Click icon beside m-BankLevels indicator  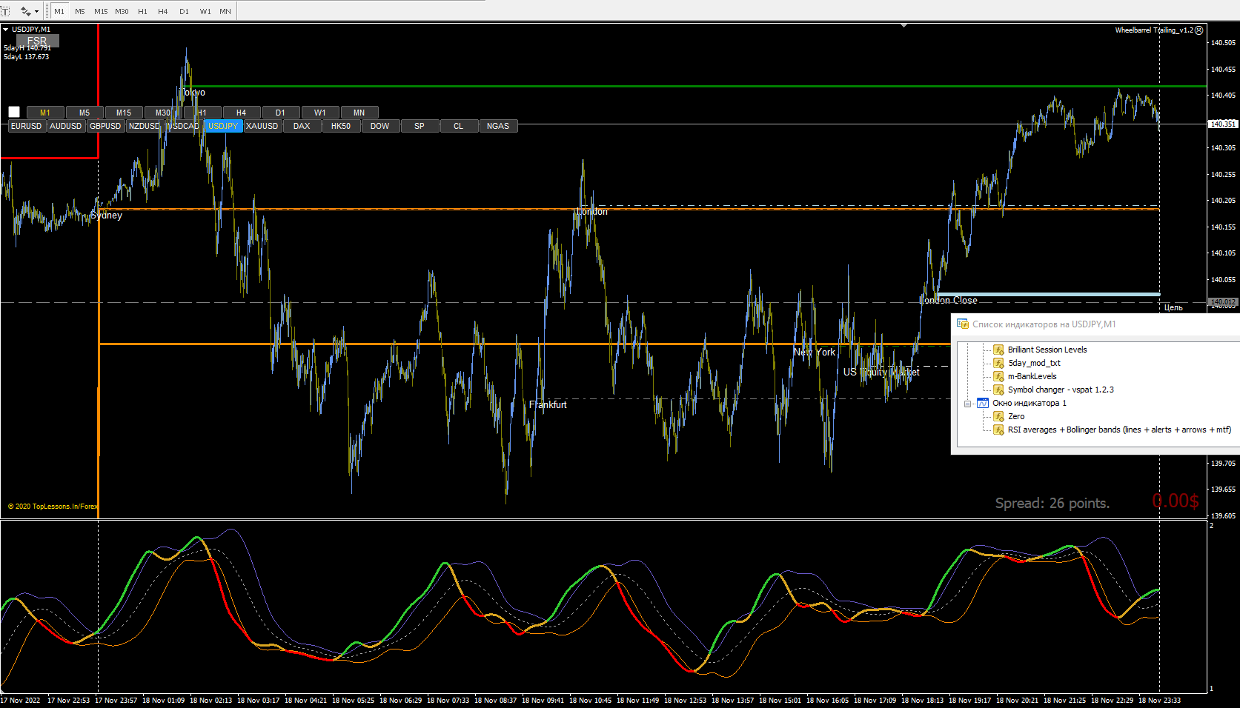(999, 376)
